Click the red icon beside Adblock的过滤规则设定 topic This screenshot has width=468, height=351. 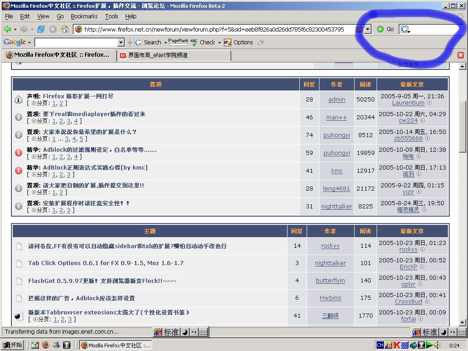tap(18, 153)
